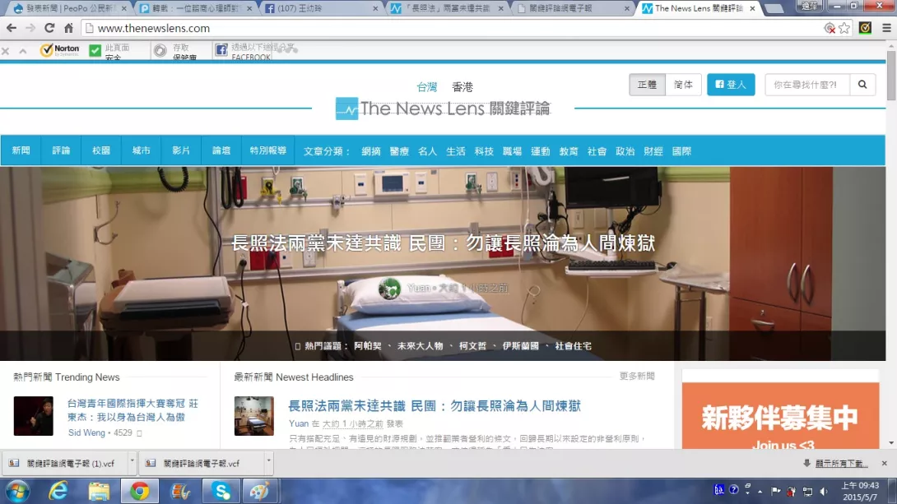
Task: Open the trending news conductor thumbnail
Action: pyautogui.click(x=33, y=416)
